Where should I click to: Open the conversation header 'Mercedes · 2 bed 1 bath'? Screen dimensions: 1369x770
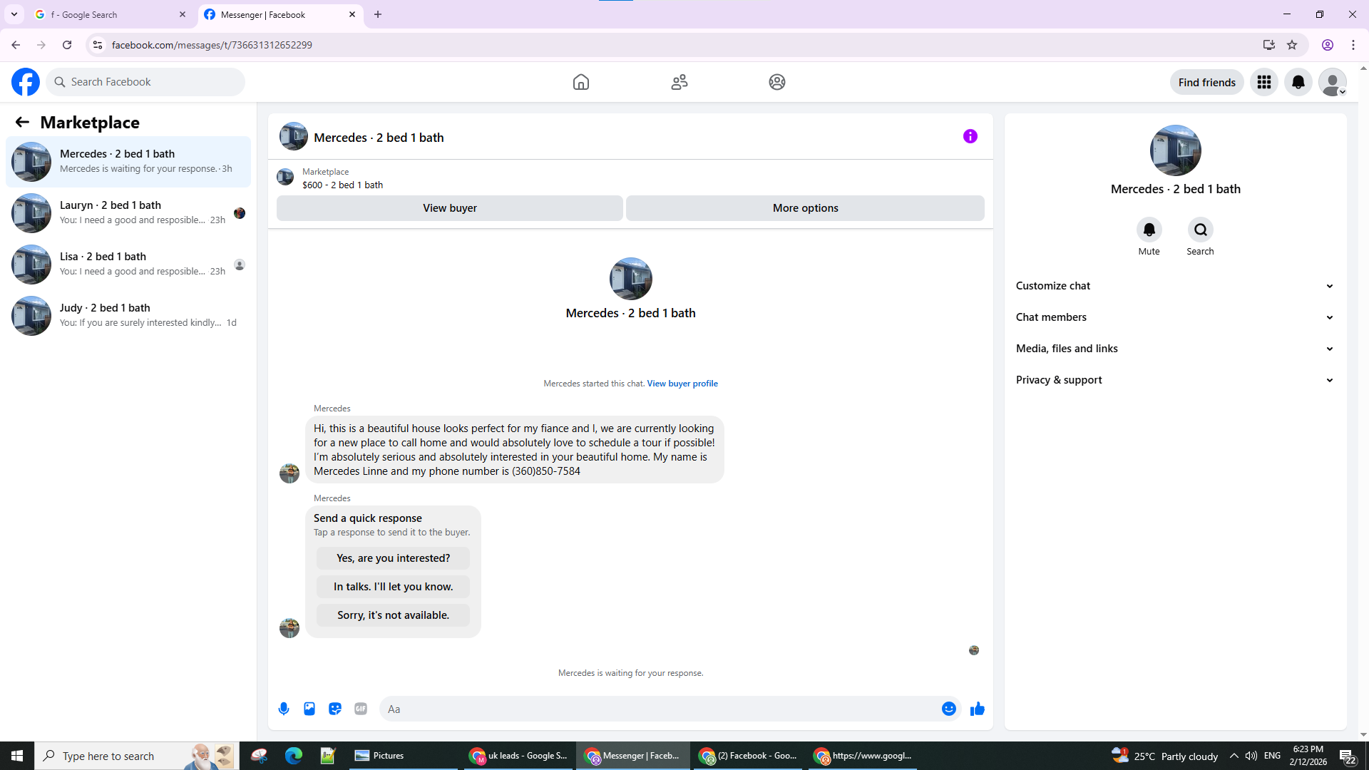[379, 138]
